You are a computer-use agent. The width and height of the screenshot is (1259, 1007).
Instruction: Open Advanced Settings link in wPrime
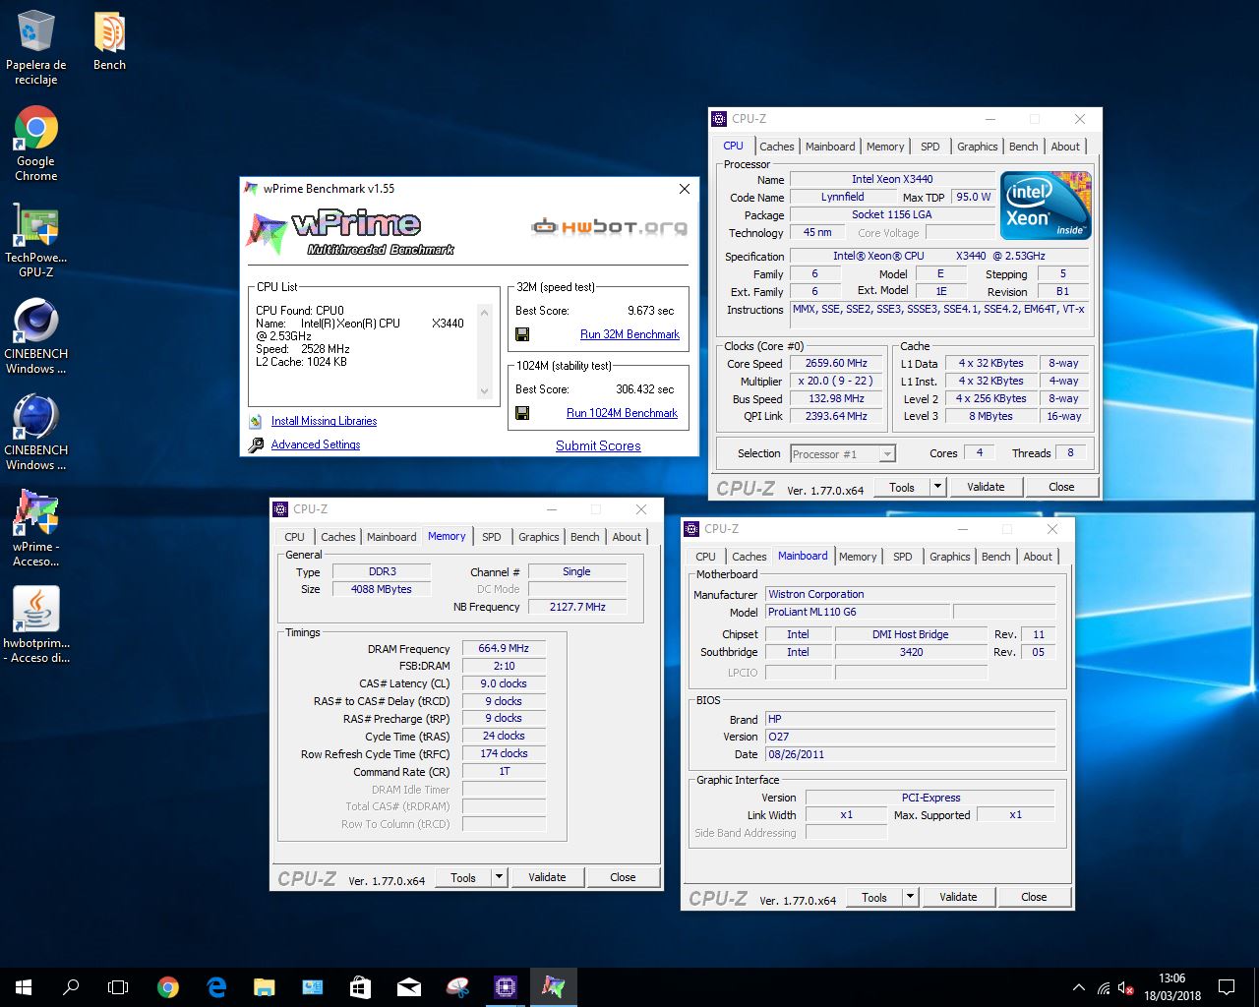tap(316, 444)
